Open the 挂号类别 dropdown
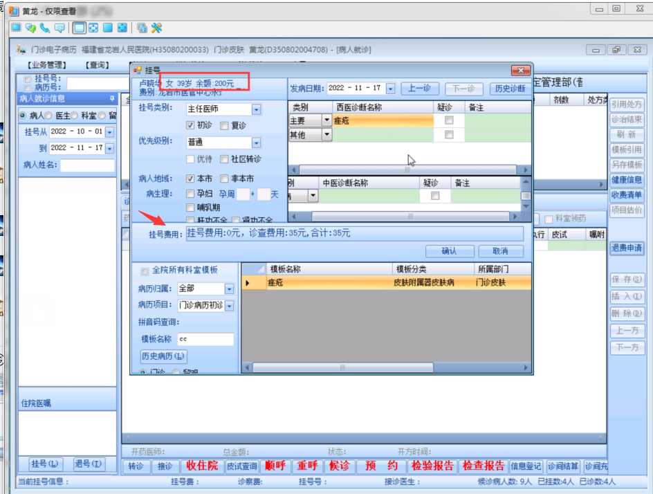Image resolution: width=653 pixels, height=494 pixels. pyautogui.click(x=257, y=109)
